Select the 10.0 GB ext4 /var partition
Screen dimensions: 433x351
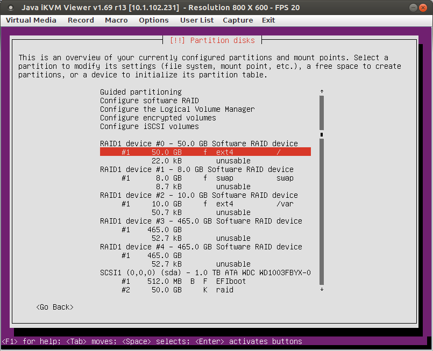pyautogui.click(x=205, y=204)
